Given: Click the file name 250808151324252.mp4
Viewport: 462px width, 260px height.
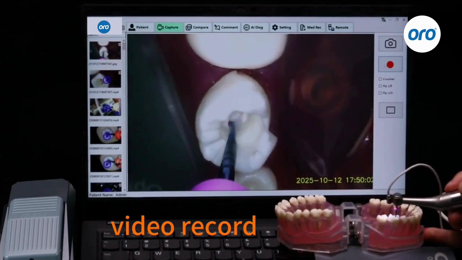Looking at the screenshot, I should click(104, 120).
